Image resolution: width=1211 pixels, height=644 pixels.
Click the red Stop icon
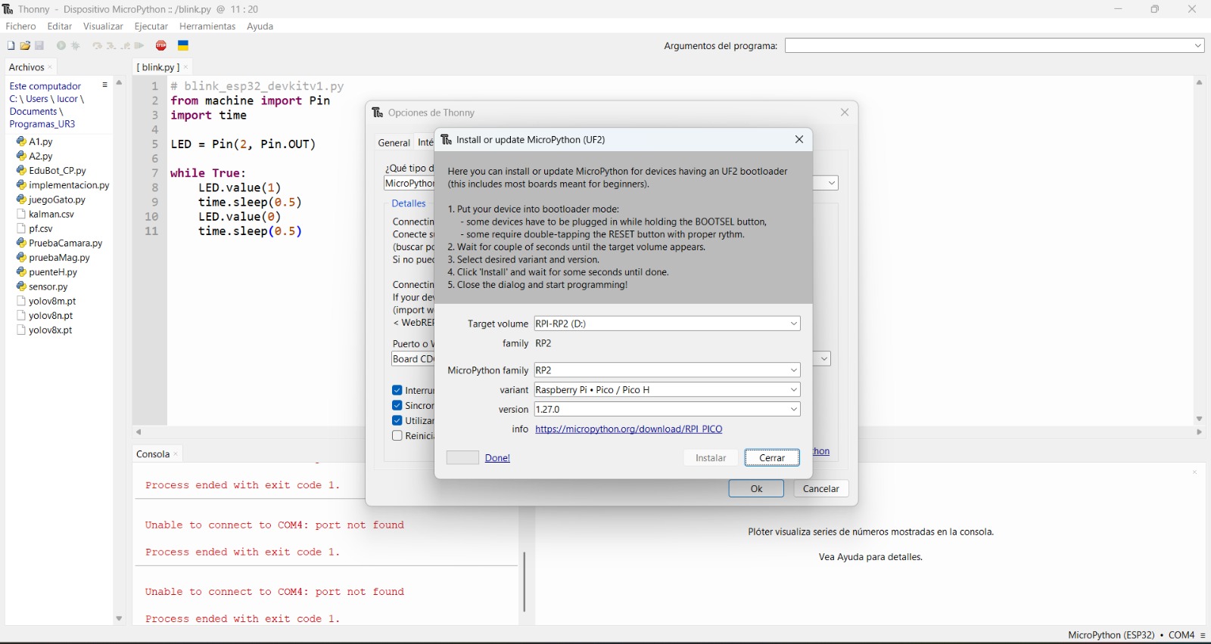pyautogui.click(x=161, y=46)
